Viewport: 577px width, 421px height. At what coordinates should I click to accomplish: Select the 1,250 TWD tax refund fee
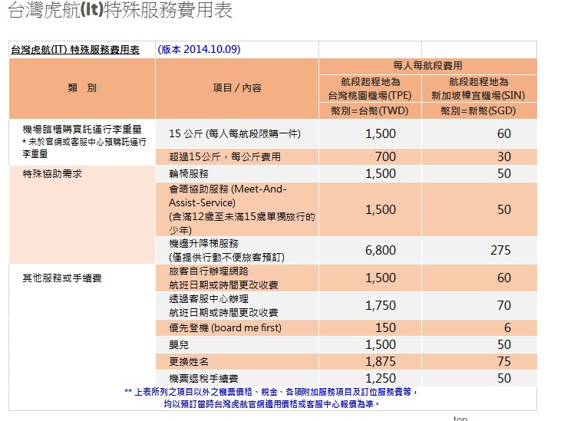[381, 379]
